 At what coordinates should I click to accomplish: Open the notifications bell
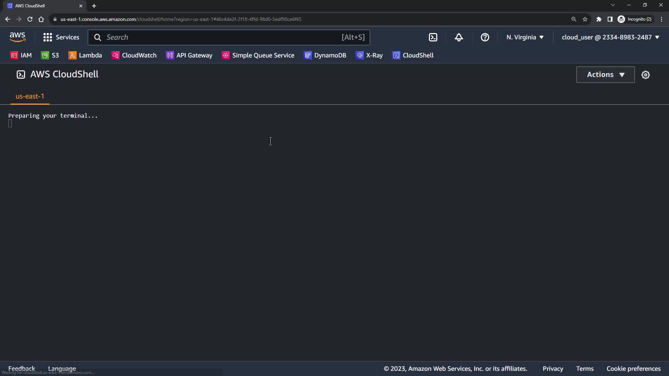click(x=459, y=37)
